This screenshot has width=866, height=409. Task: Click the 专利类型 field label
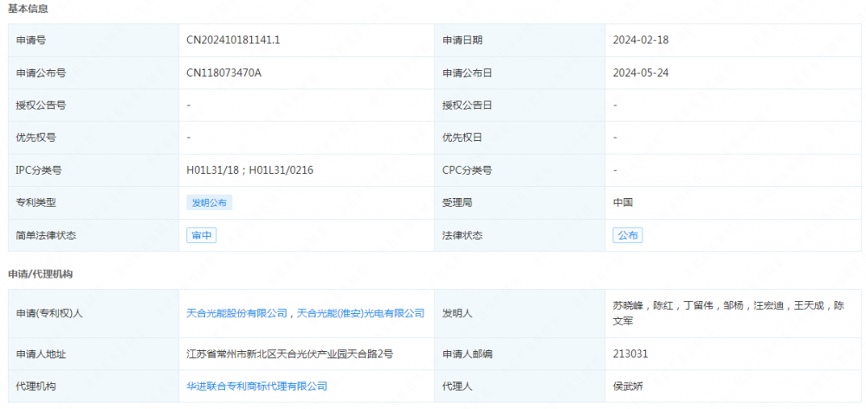click(x=36, y=202)
